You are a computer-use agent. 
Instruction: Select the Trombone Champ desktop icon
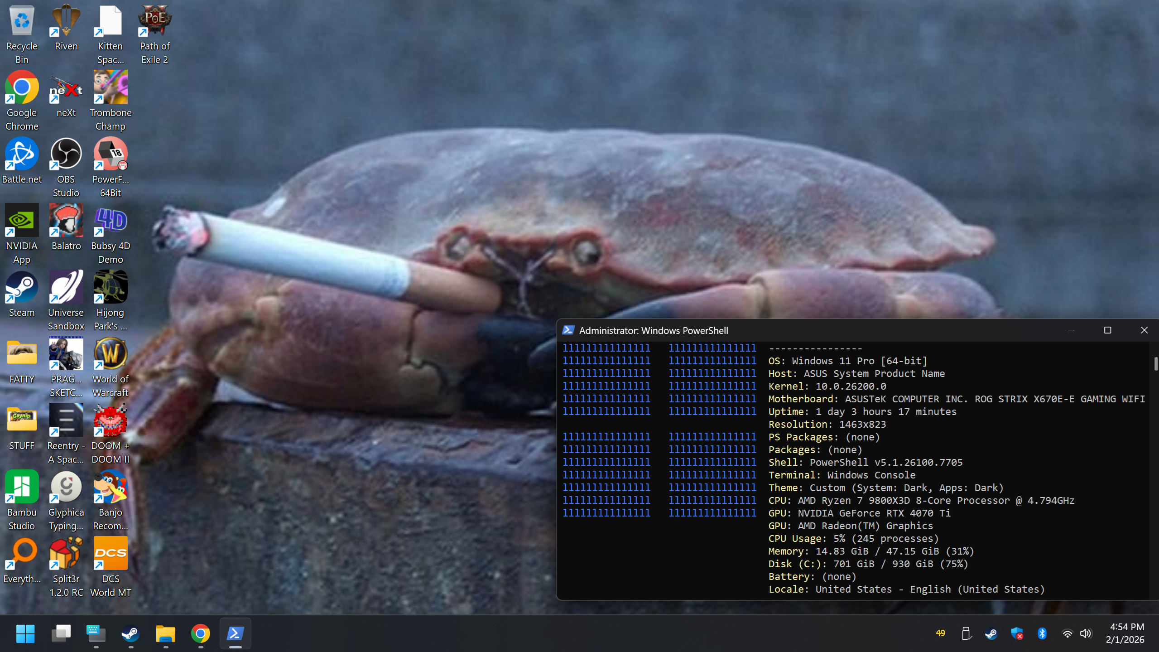[x=110, y=87]
